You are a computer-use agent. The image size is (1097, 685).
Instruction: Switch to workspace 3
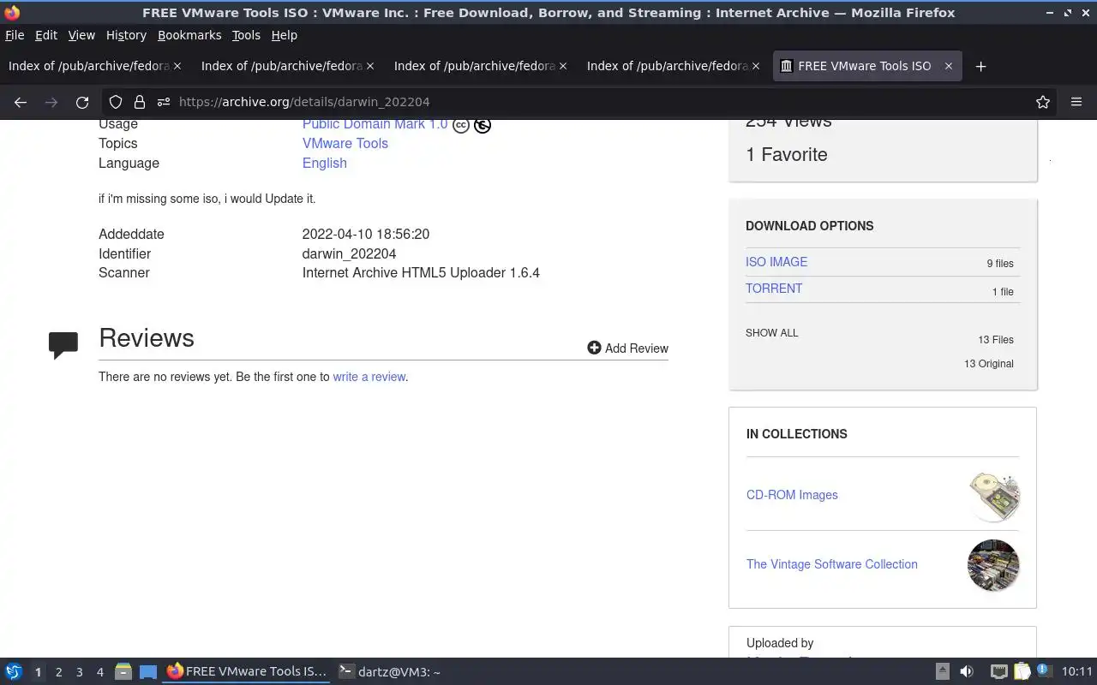(x=80, y=672)
